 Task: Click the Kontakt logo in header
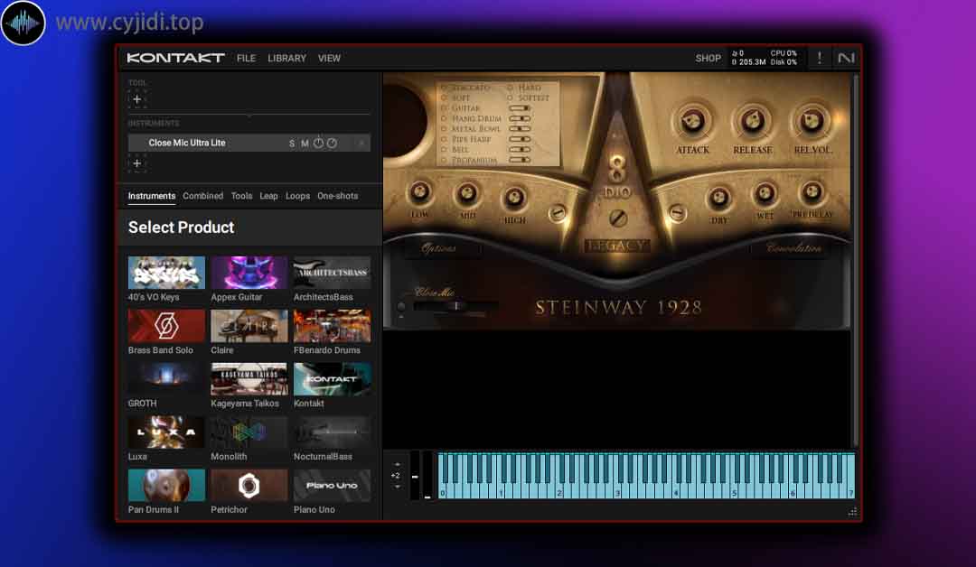175,58
